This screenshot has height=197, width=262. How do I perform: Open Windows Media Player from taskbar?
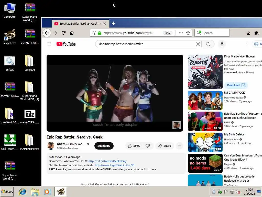tap(47, 192)
